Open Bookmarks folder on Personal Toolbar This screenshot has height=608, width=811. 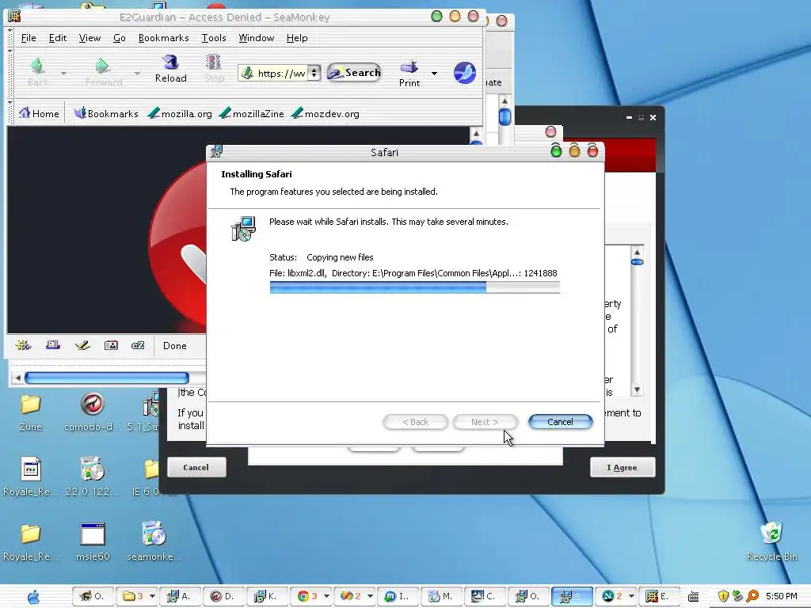coord(106,113)
